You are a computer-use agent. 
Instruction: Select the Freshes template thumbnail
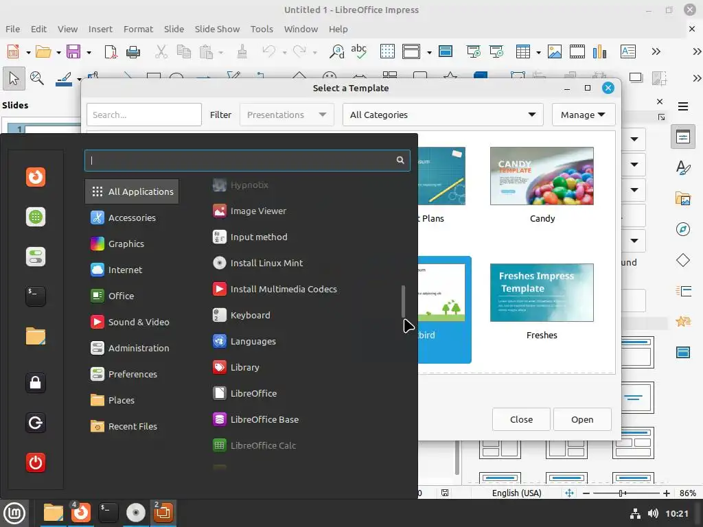(542, 292)
